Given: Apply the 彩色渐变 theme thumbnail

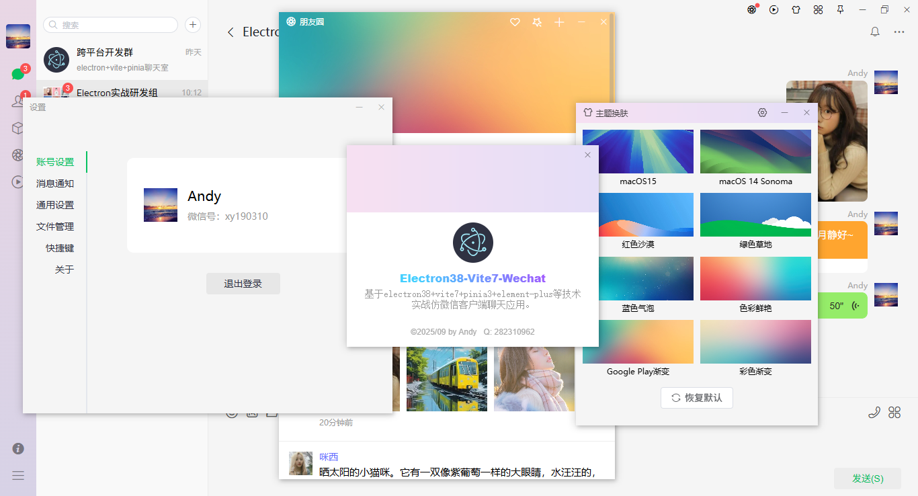Looking at the screenshot, I should tap(755, 341).
